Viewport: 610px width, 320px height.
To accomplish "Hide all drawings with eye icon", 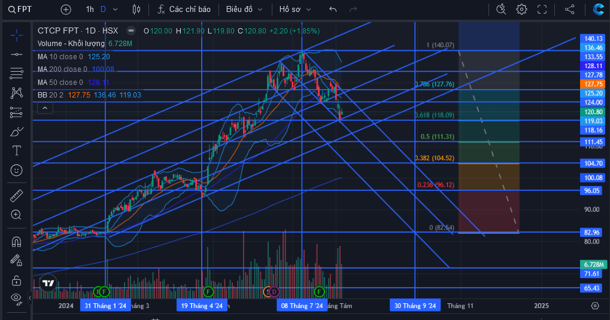I will pyautogui.click(x=16, y=298).
